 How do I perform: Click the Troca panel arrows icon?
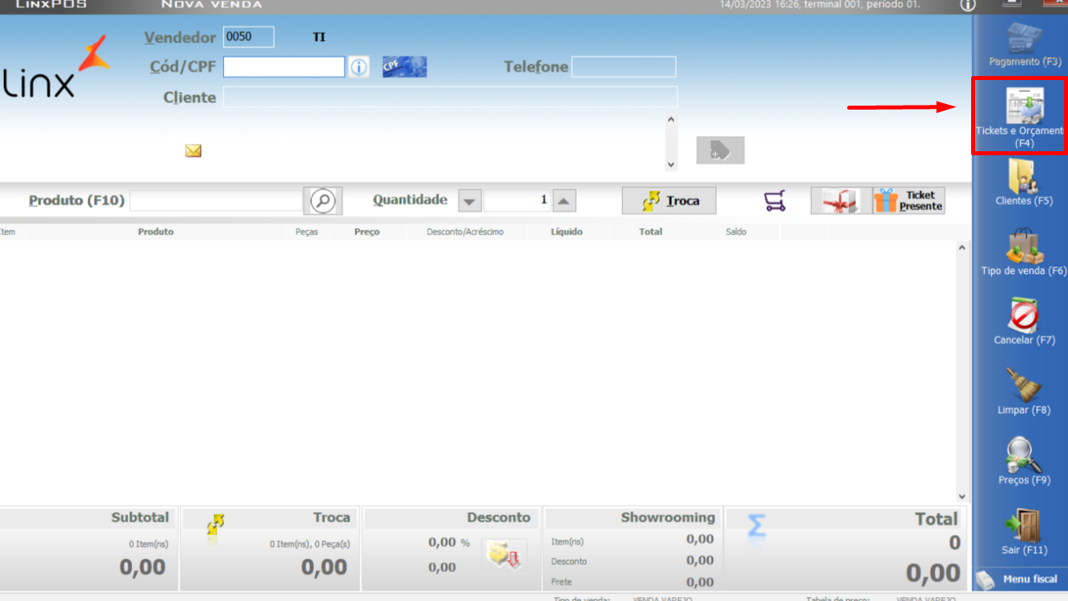[215, 526]
